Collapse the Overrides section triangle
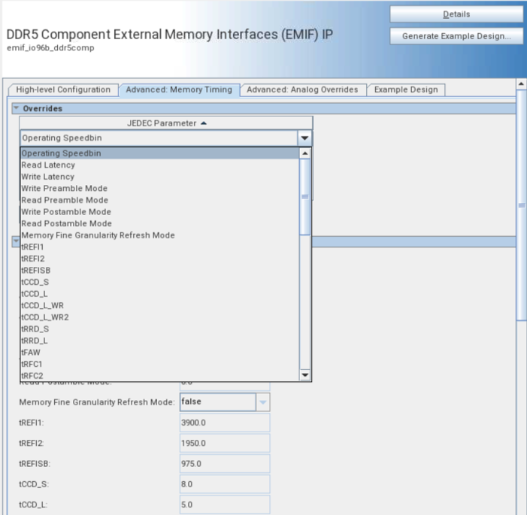 [16, 108]
